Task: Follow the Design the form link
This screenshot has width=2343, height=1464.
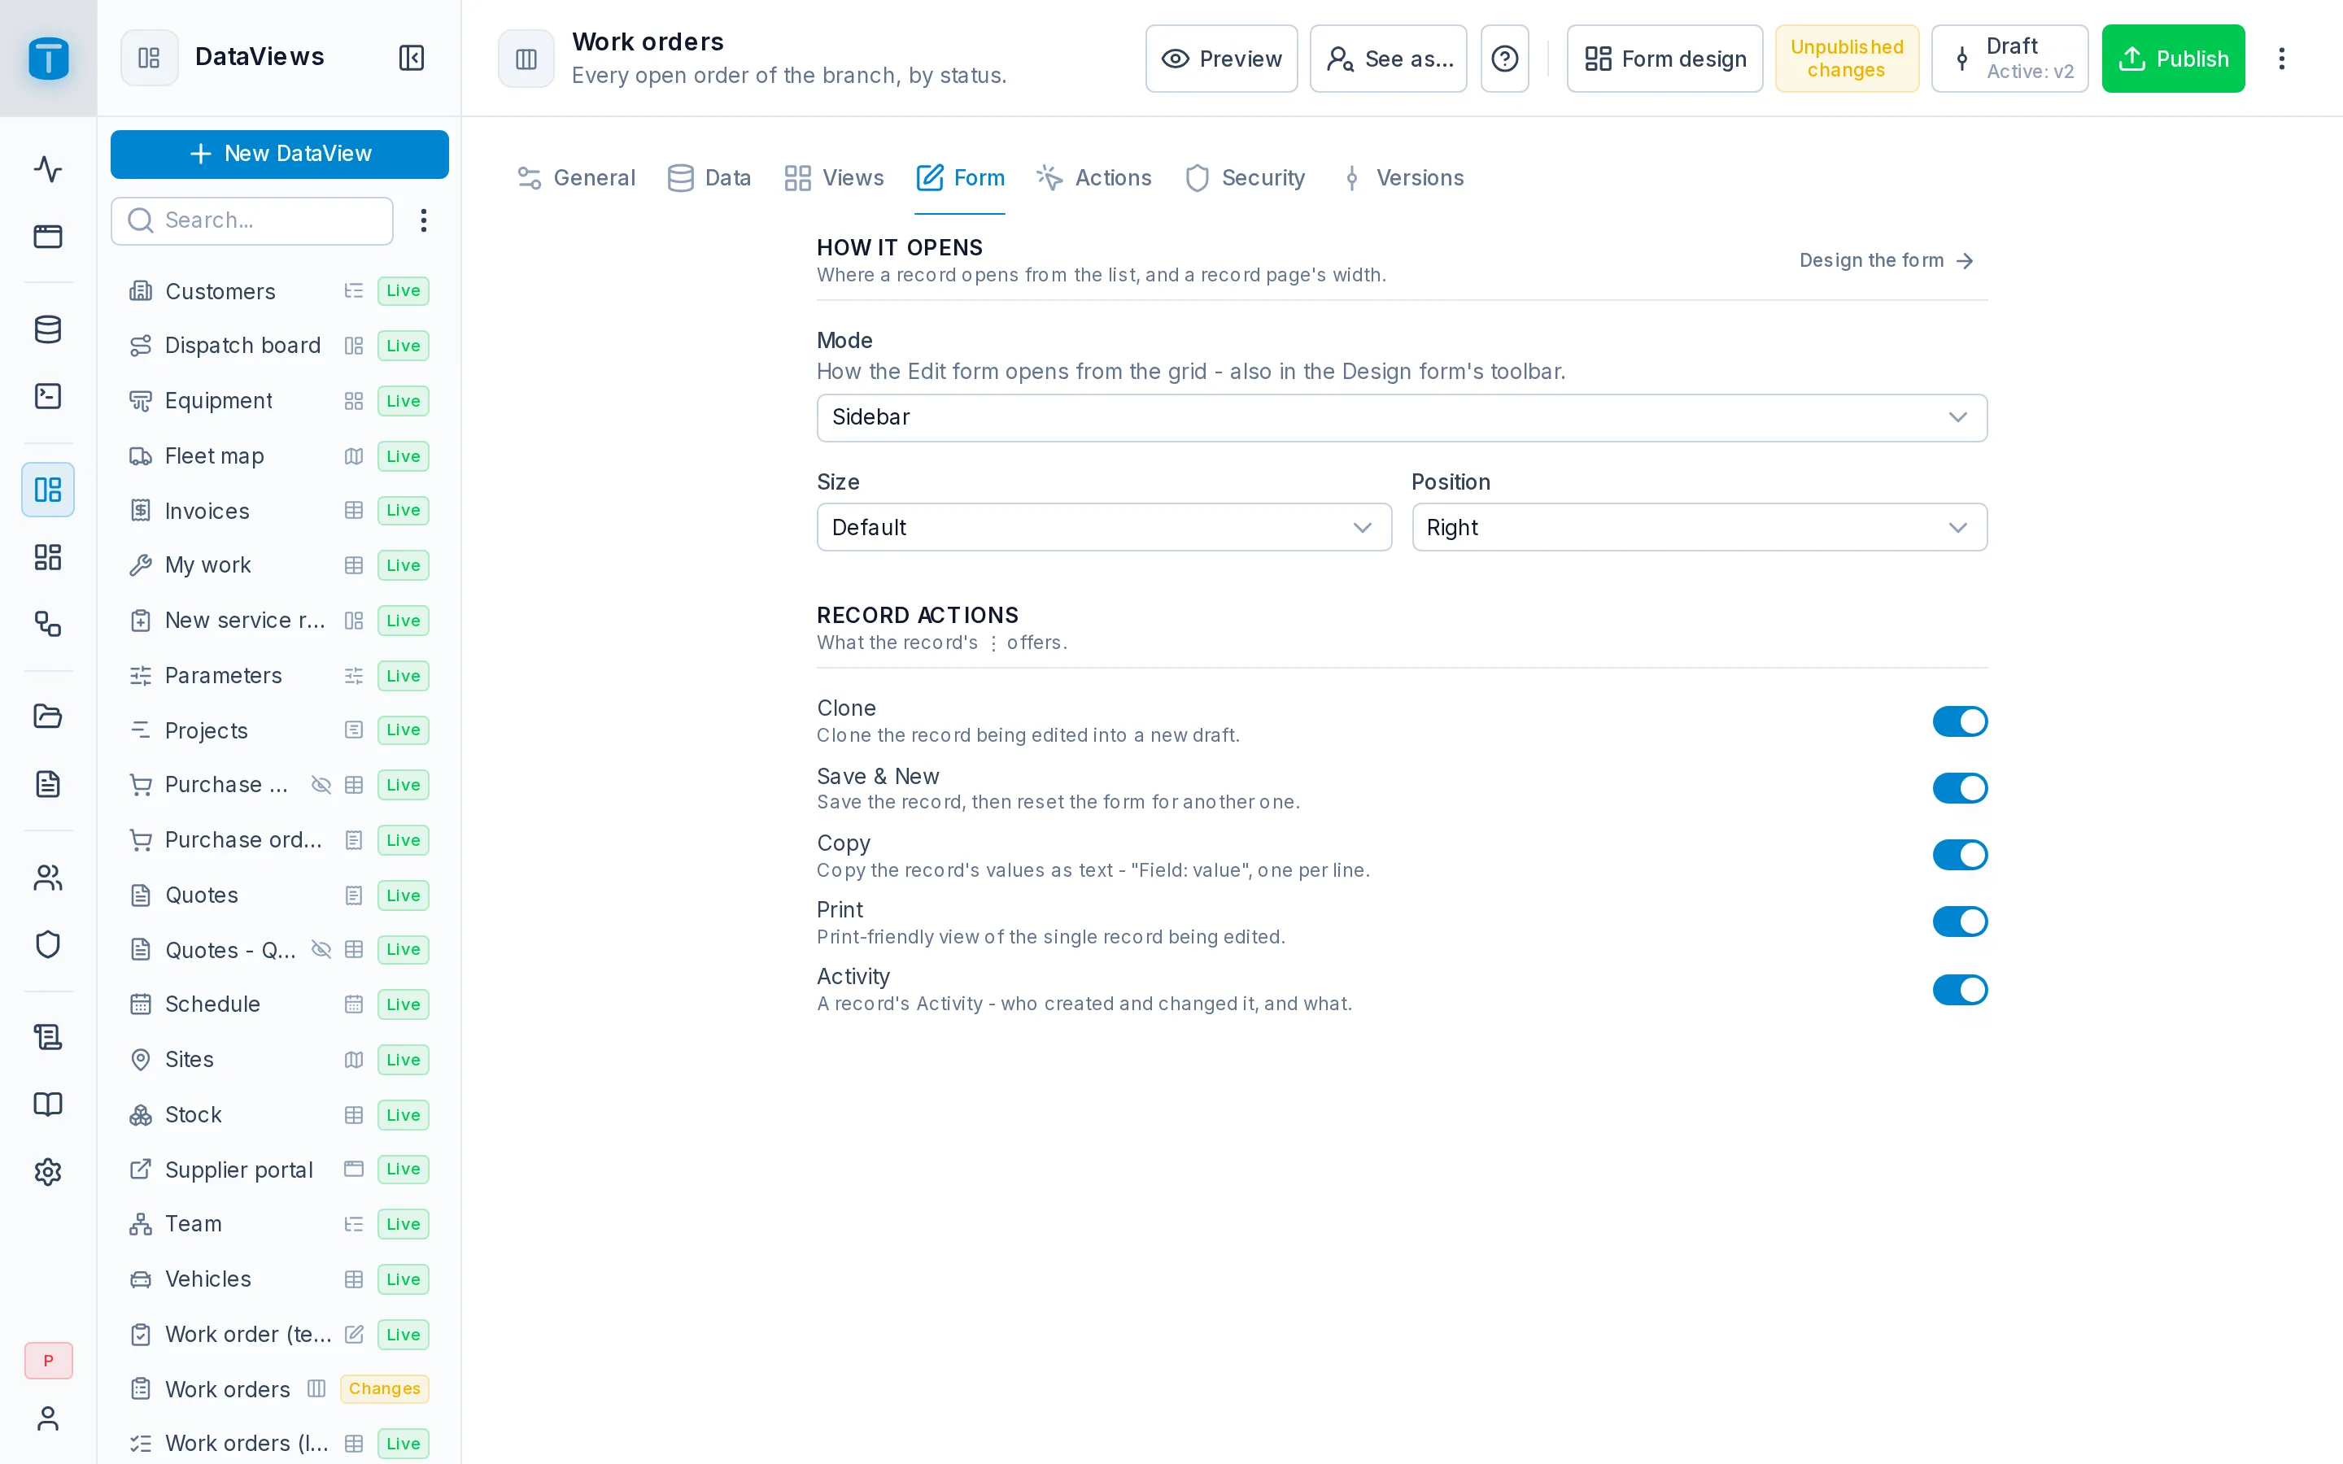Action: pyautogui.click(x=1885, y=260)
